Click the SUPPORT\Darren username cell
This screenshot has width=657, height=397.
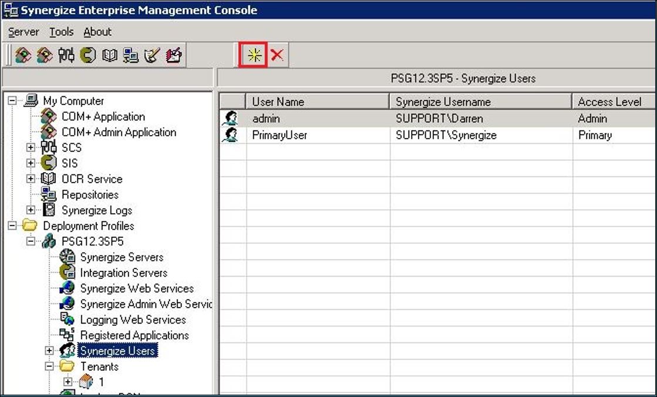click(481, 119)
